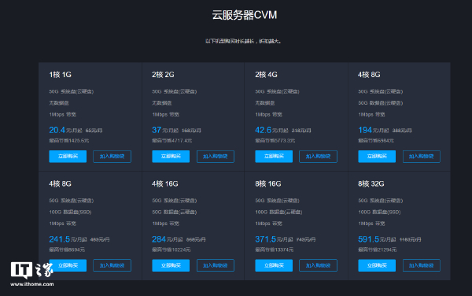Click the 37 price on 2核 2G
Image resolution: width=472 pixels, height=296 pixels.
[157, 130]
